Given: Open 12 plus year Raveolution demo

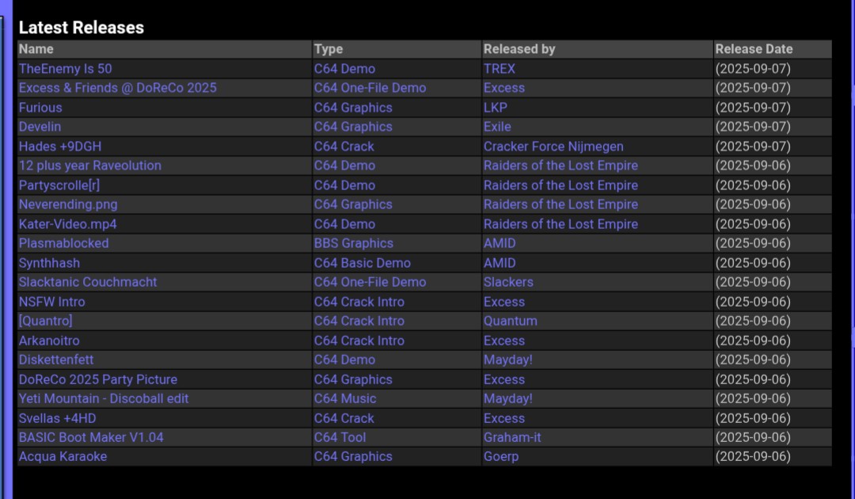Looking at the screenshot, I should [90, 166].
